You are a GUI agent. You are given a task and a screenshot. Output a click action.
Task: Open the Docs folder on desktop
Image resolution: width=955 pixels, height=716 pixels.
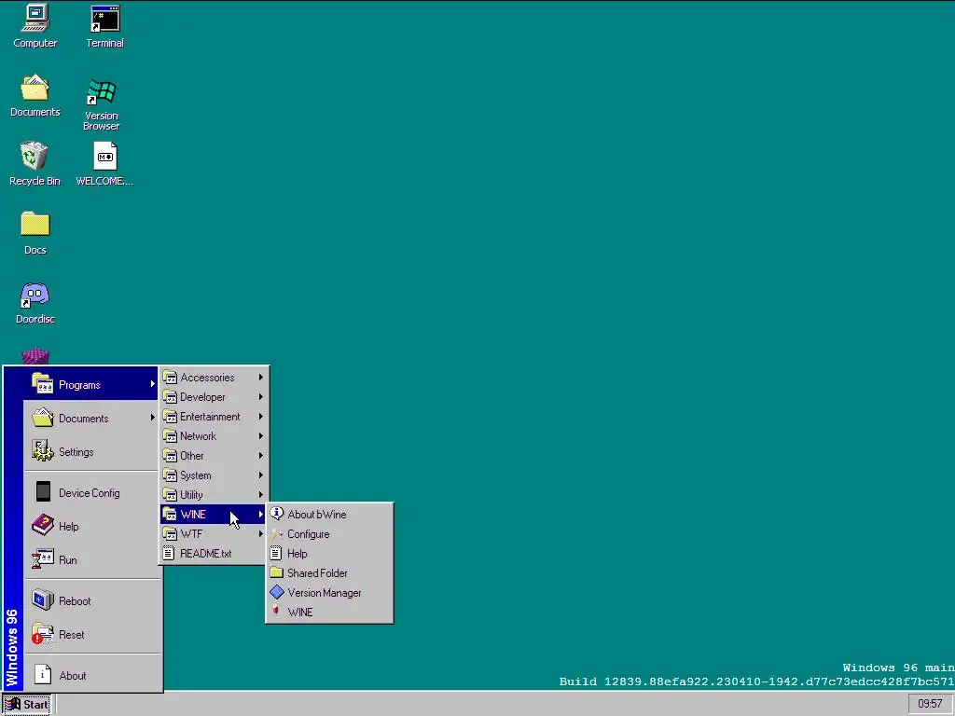tap(35, 232)
